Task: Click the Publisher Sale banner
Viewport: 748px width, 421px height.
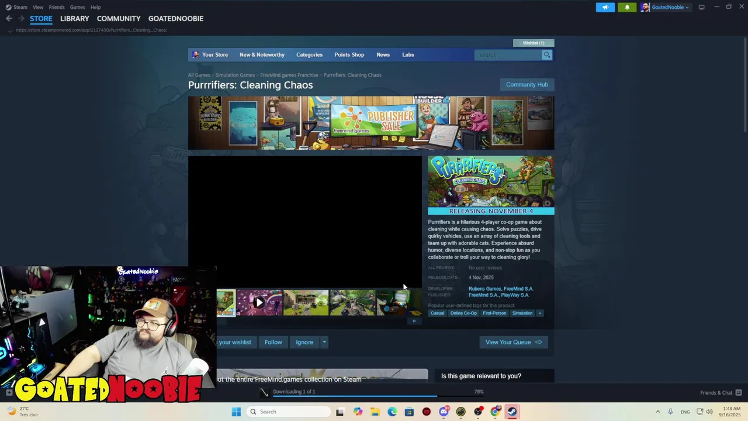Action: [x=371, y=123]
